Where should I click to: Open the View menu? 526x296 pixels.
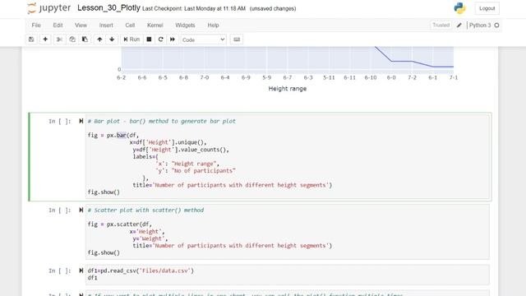pyautogui.click(x=81, y=25)
